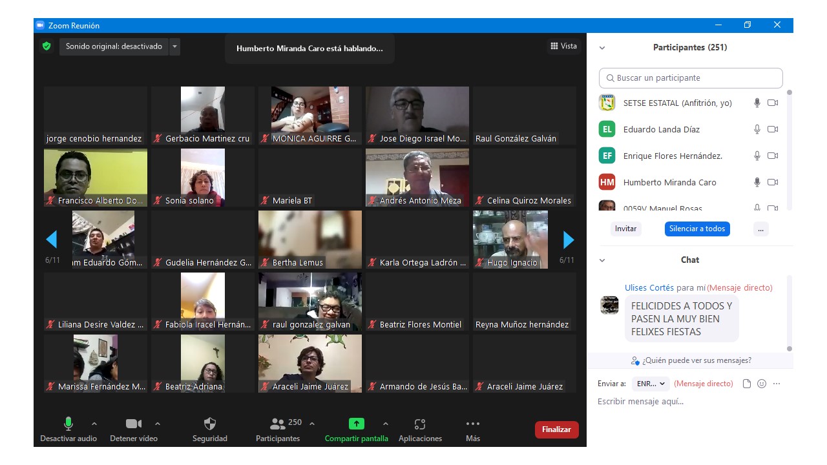Open emoji picker in chat
This screenshot has width=827, height=465.
[762, 384]
